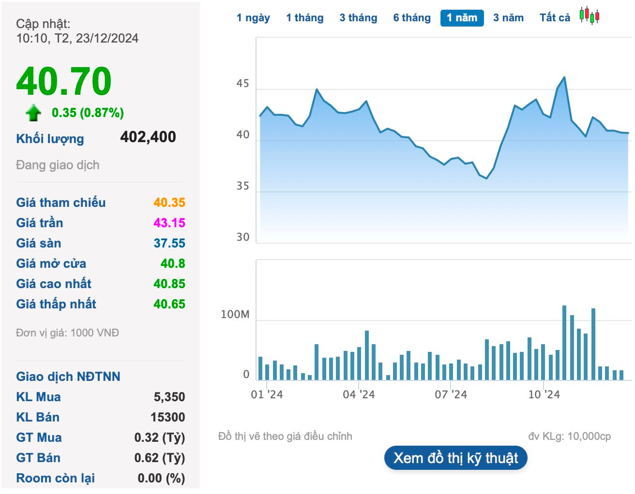This screenshot has height=494, width=635.
Task: Click the highest price 40.85
Action: tap(169, 284)
